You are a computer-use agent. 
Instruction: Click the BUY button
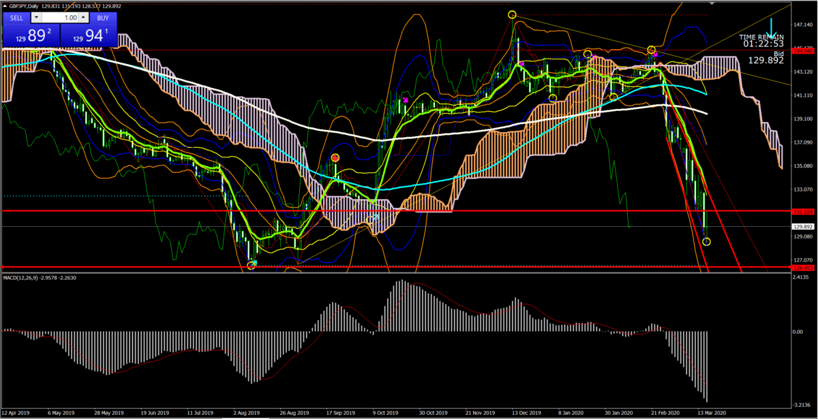[x=102, y=18]
